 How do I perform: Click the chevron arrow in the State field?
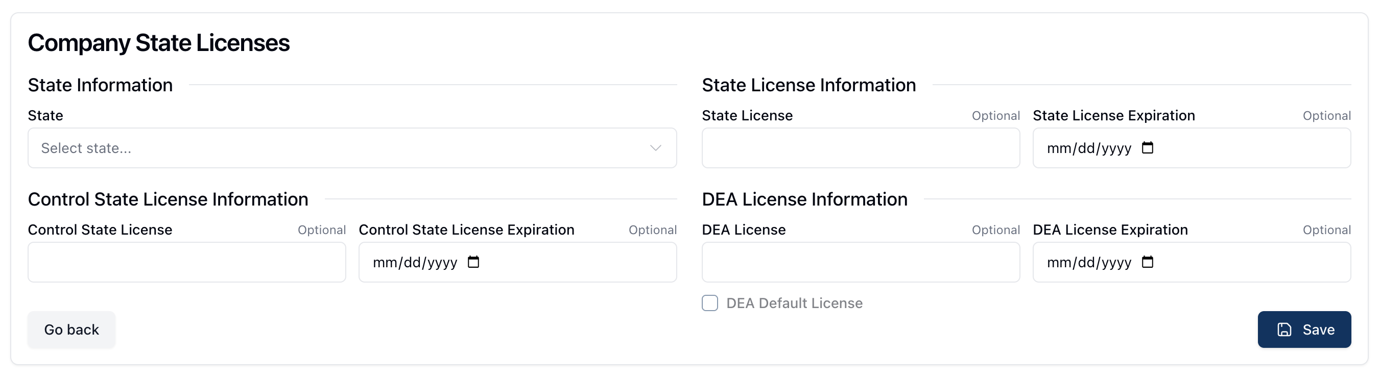pos(656,148)
